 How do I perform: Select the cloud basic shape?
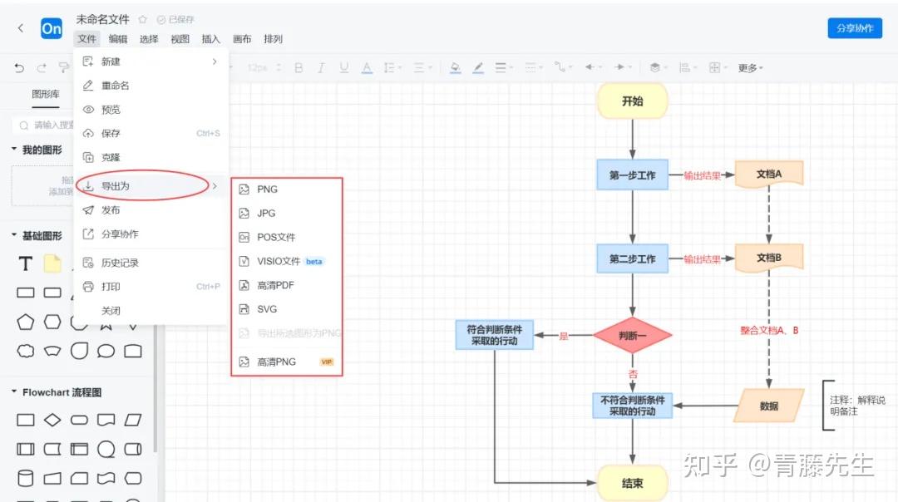coord(25,351)
